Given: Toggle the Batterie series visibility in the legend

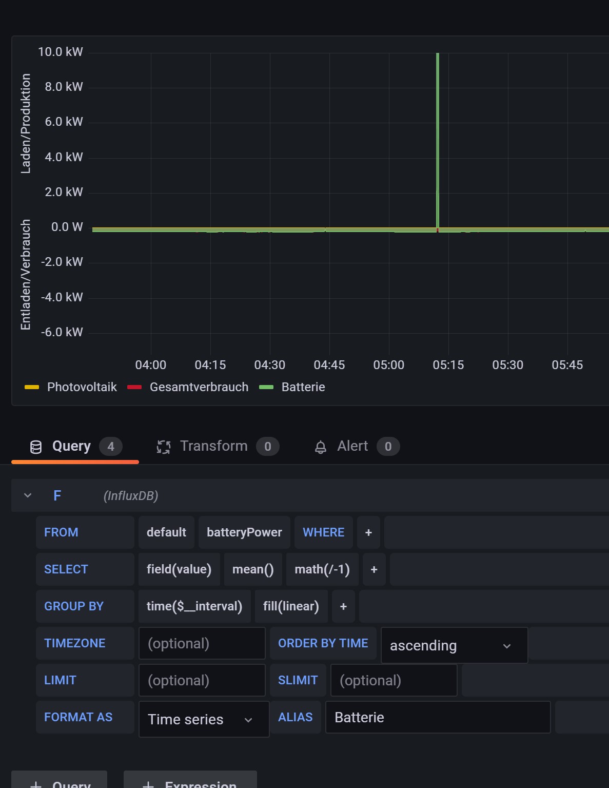Looking at the screenshot, I should point(303,387).
